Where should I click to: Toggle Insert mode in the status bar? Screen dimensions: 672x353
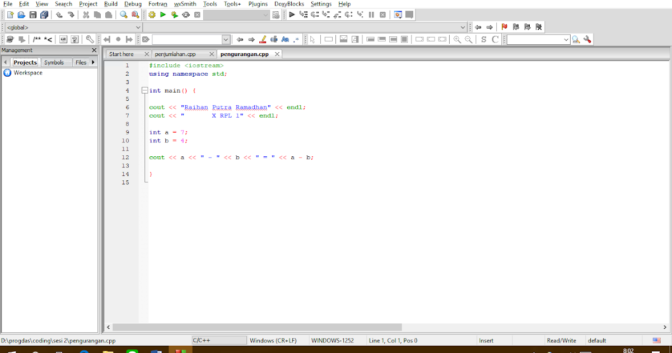[485, 340]
